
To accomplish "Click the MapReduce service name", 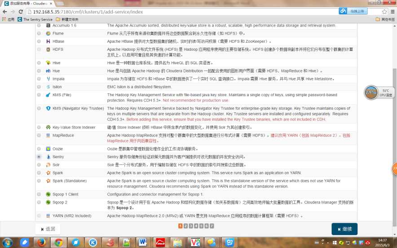I will tap(63, 136).
